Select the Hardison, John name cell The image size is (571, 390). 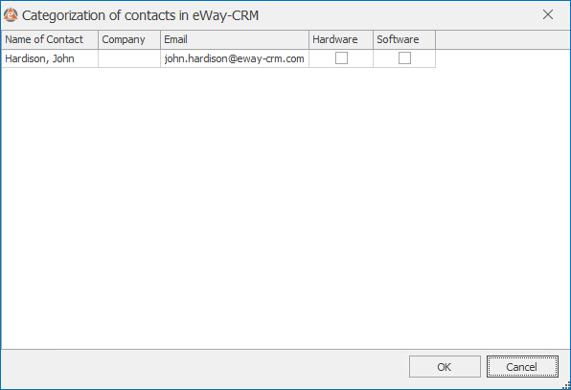pos(50,58)
